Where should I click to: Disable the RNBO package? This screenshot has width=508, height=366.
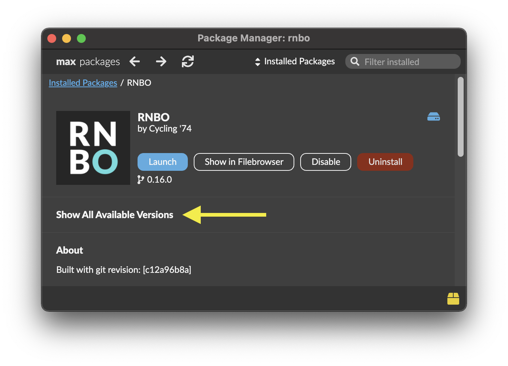pos(325,162)
